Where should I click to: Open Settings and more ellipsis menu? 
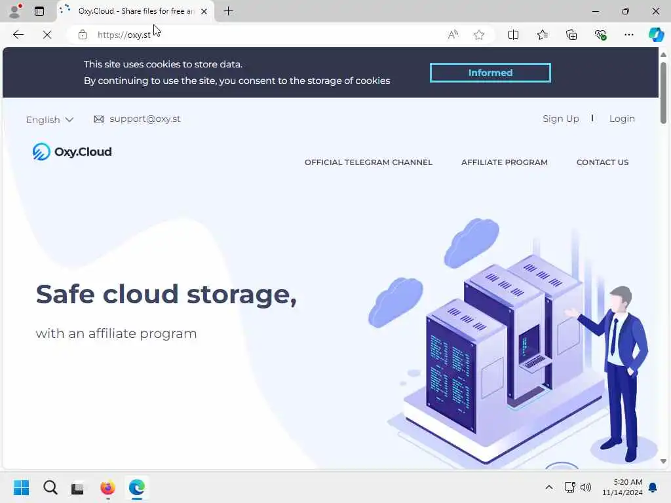tap(628, 35)
